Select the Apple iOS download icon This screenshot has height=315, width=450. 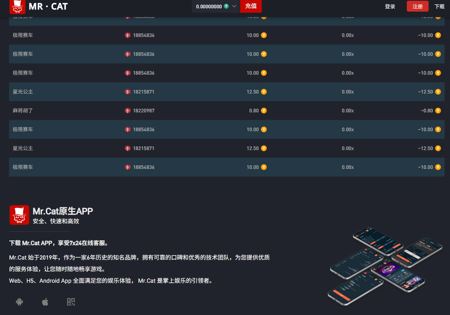(45, 302)
